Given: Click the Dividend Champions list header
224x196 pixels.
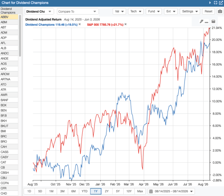Looking at the screenshot, I should tap(8, 11).
